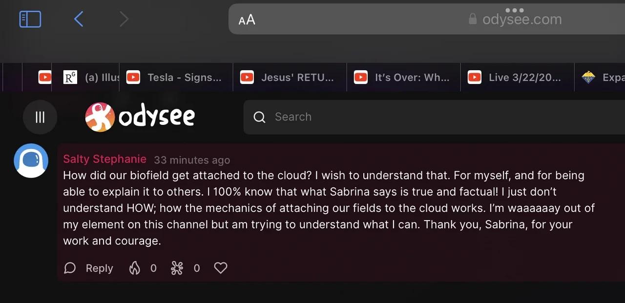The height and width of the screenshot is (303, 625).
Task: Switch to the "Jesus' RETU..." tab
Action: point(290,77)
